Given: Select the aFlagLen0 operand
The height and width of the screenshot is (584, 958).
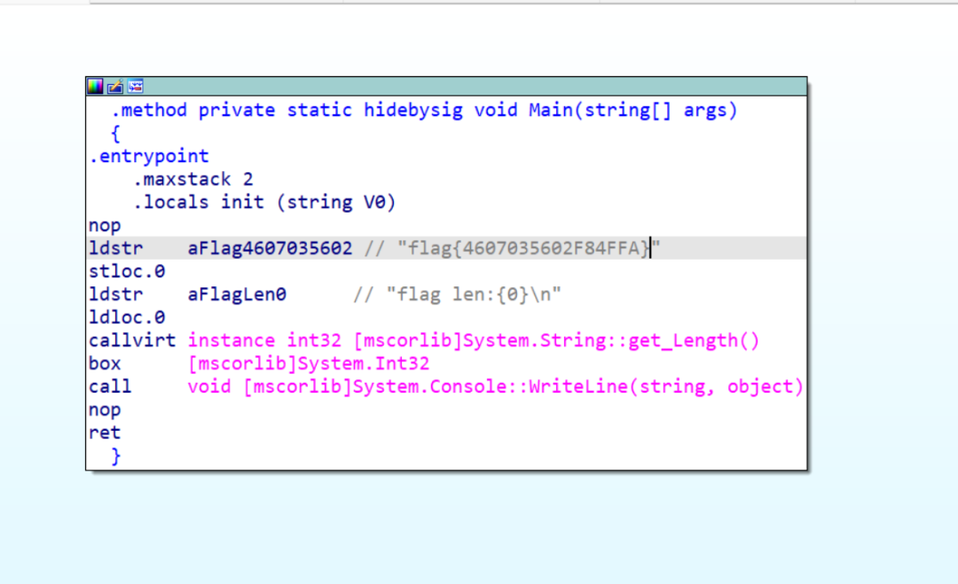Looking at the screenshot, I should point(237,295).
